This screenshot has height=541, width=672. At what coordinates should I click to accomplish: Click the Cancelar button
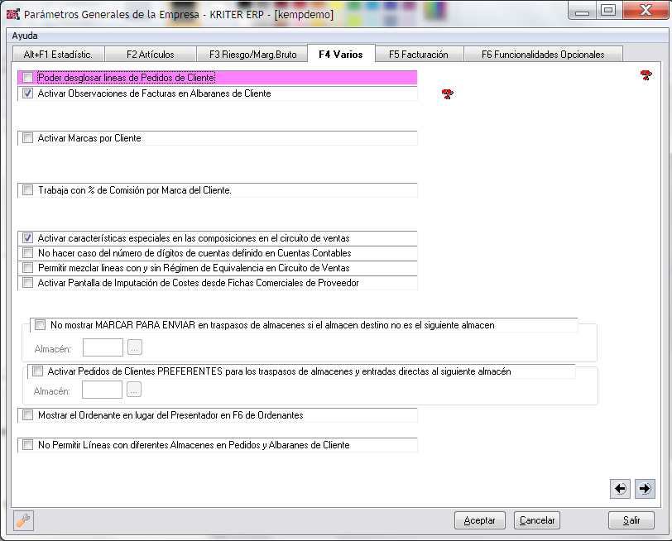537,520
